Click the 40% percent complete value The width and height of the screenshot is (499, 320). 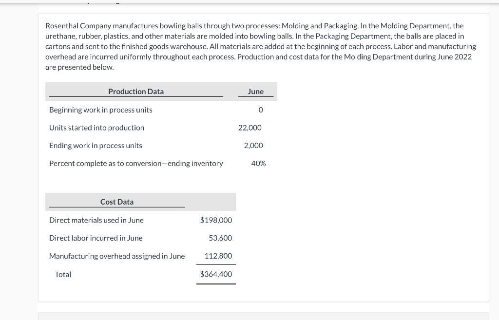258,164
